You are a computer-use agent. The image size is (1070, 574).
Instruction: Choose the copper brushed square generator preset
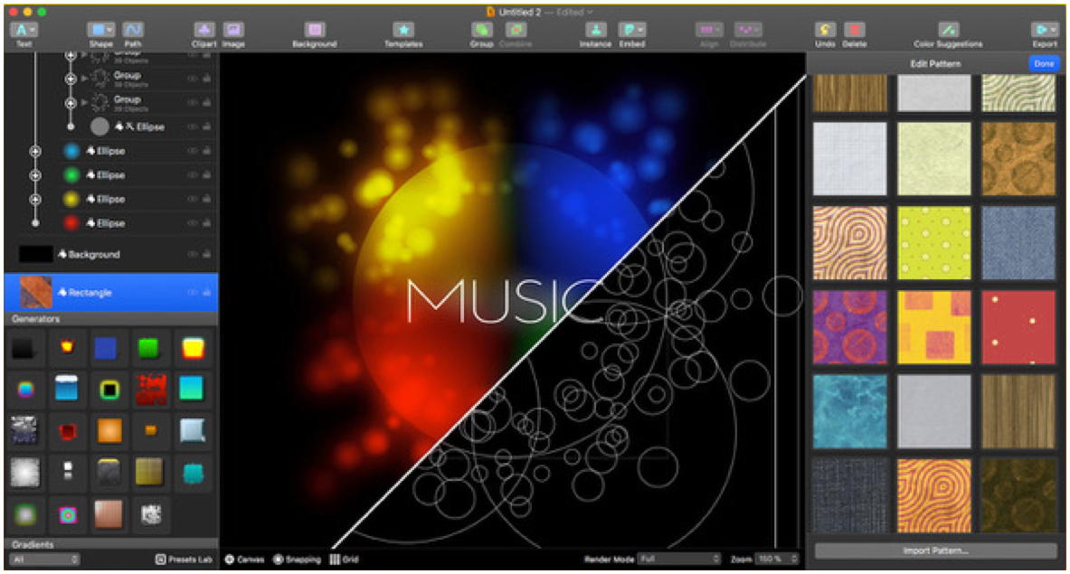pos(109,514)
